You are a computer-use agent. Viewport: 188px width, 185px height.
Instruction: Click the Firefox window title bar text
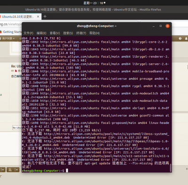(x=93, y=9)
